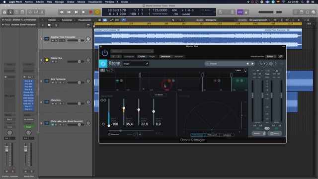This screenshot has width=318, height=179.
Task: Click the reset icon next to Learn
Action: click(245, 70)
